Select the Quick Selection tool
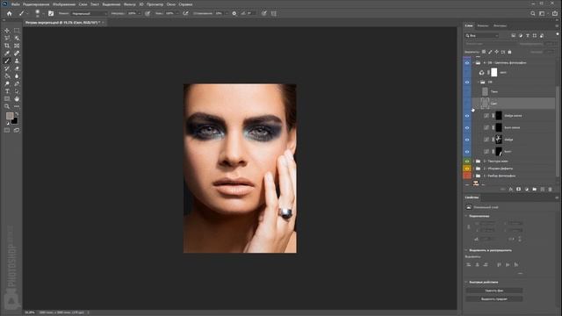562x316 pixels. pos(17,39)
